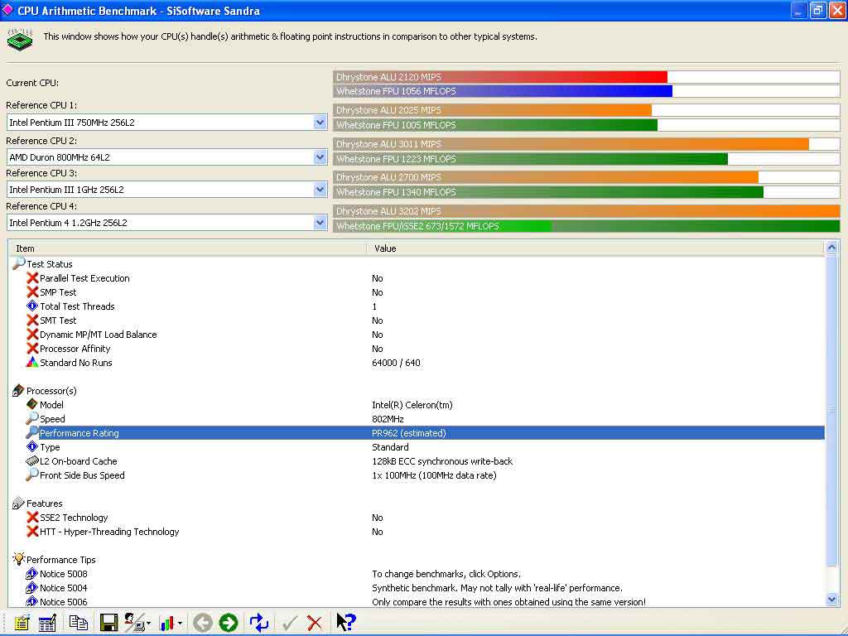Click the Reference CPU 3 selection field
This screenshot has height=636, width=848.
tap(159, 190)
